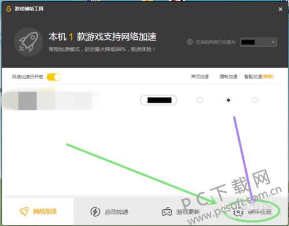Click the 关闭加速 column header

tap(200, 77)
